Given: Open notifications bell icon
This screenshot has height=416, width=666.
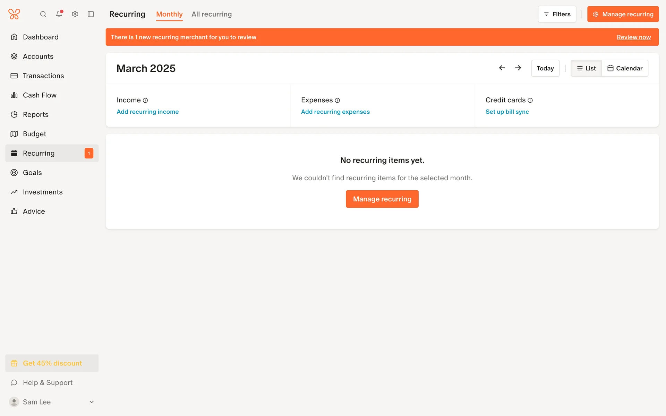Looking at the screenshot, I should [x=59, y=14].
